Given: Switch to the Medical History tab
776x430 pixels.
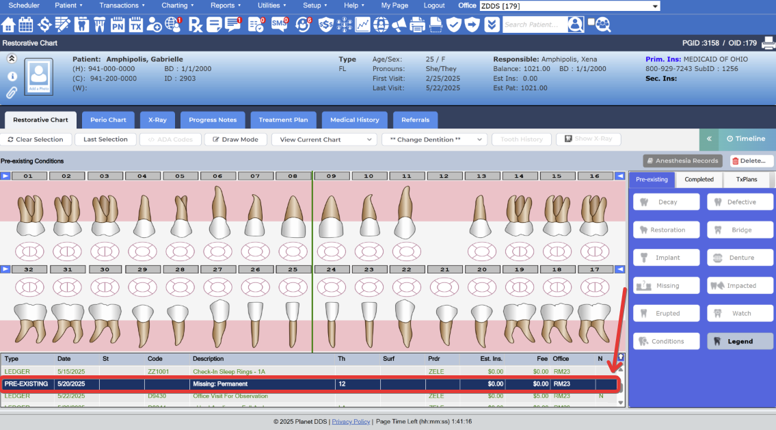Looking at the screenshot, I should [354, 120].
